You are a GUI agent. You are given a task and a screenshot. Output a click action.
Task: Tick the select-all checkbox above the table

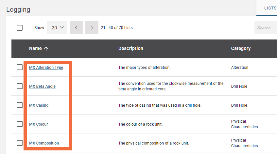[x=20, y=28]
